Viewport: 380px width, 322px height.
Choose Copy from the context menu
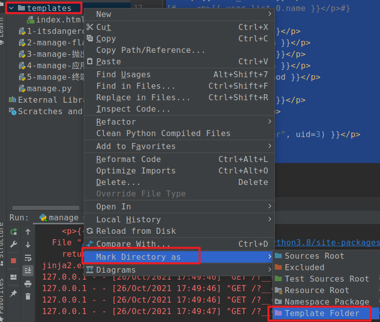tap(179, 39)
